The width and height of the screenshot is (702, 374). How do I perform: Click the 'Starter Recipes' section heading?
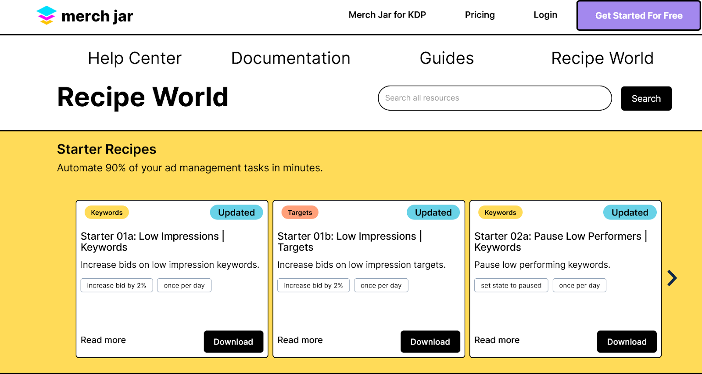(107, 149)
